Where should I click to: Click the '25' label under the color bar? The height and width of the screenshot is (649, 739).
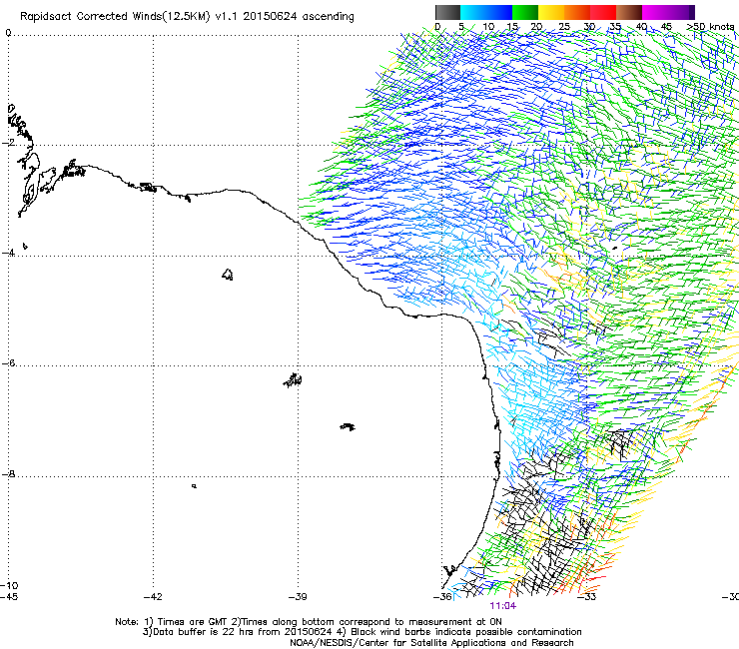coord(564,27)
